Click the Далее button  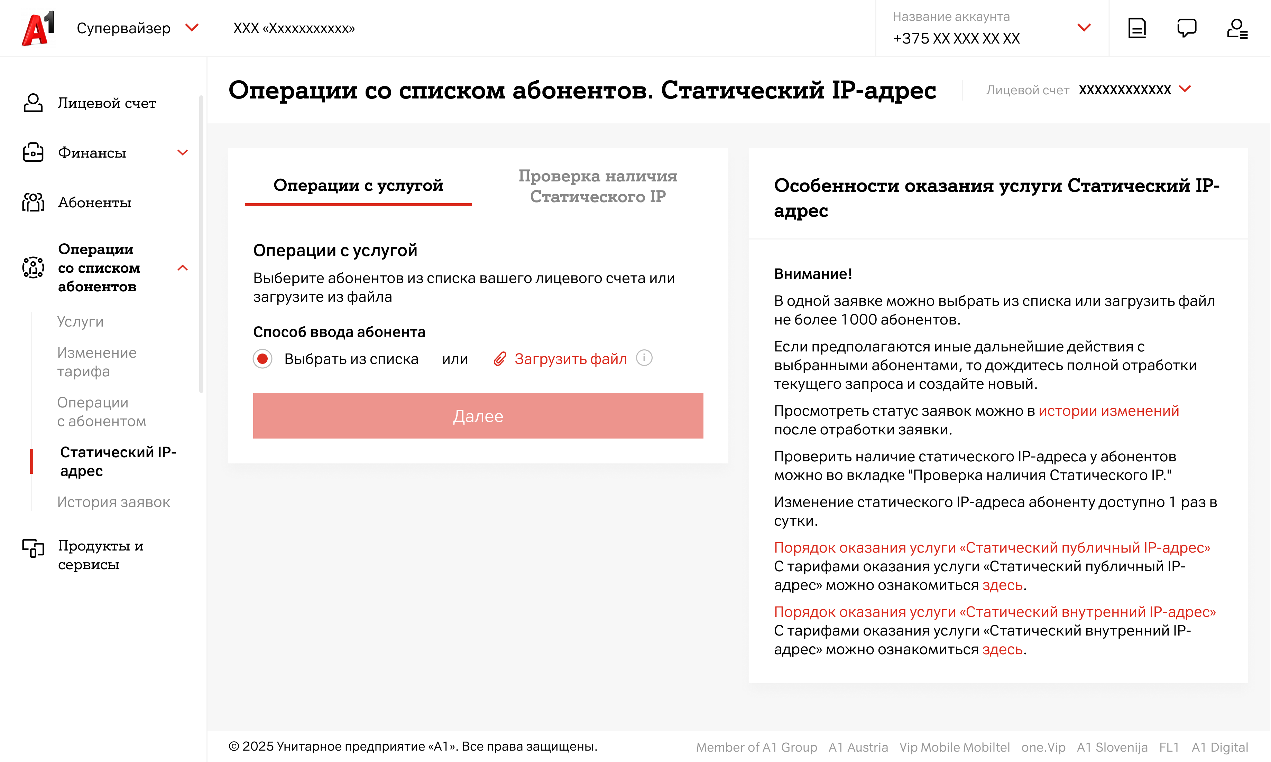478,415
